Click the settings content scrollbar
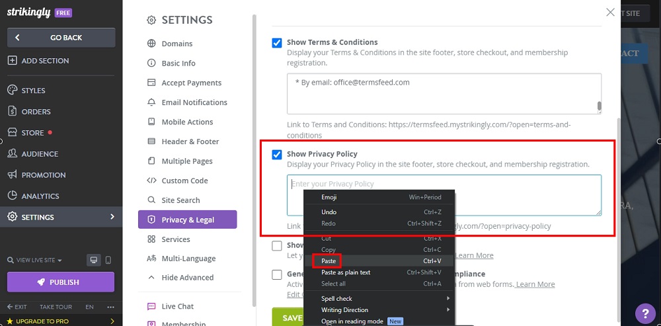 619,220
